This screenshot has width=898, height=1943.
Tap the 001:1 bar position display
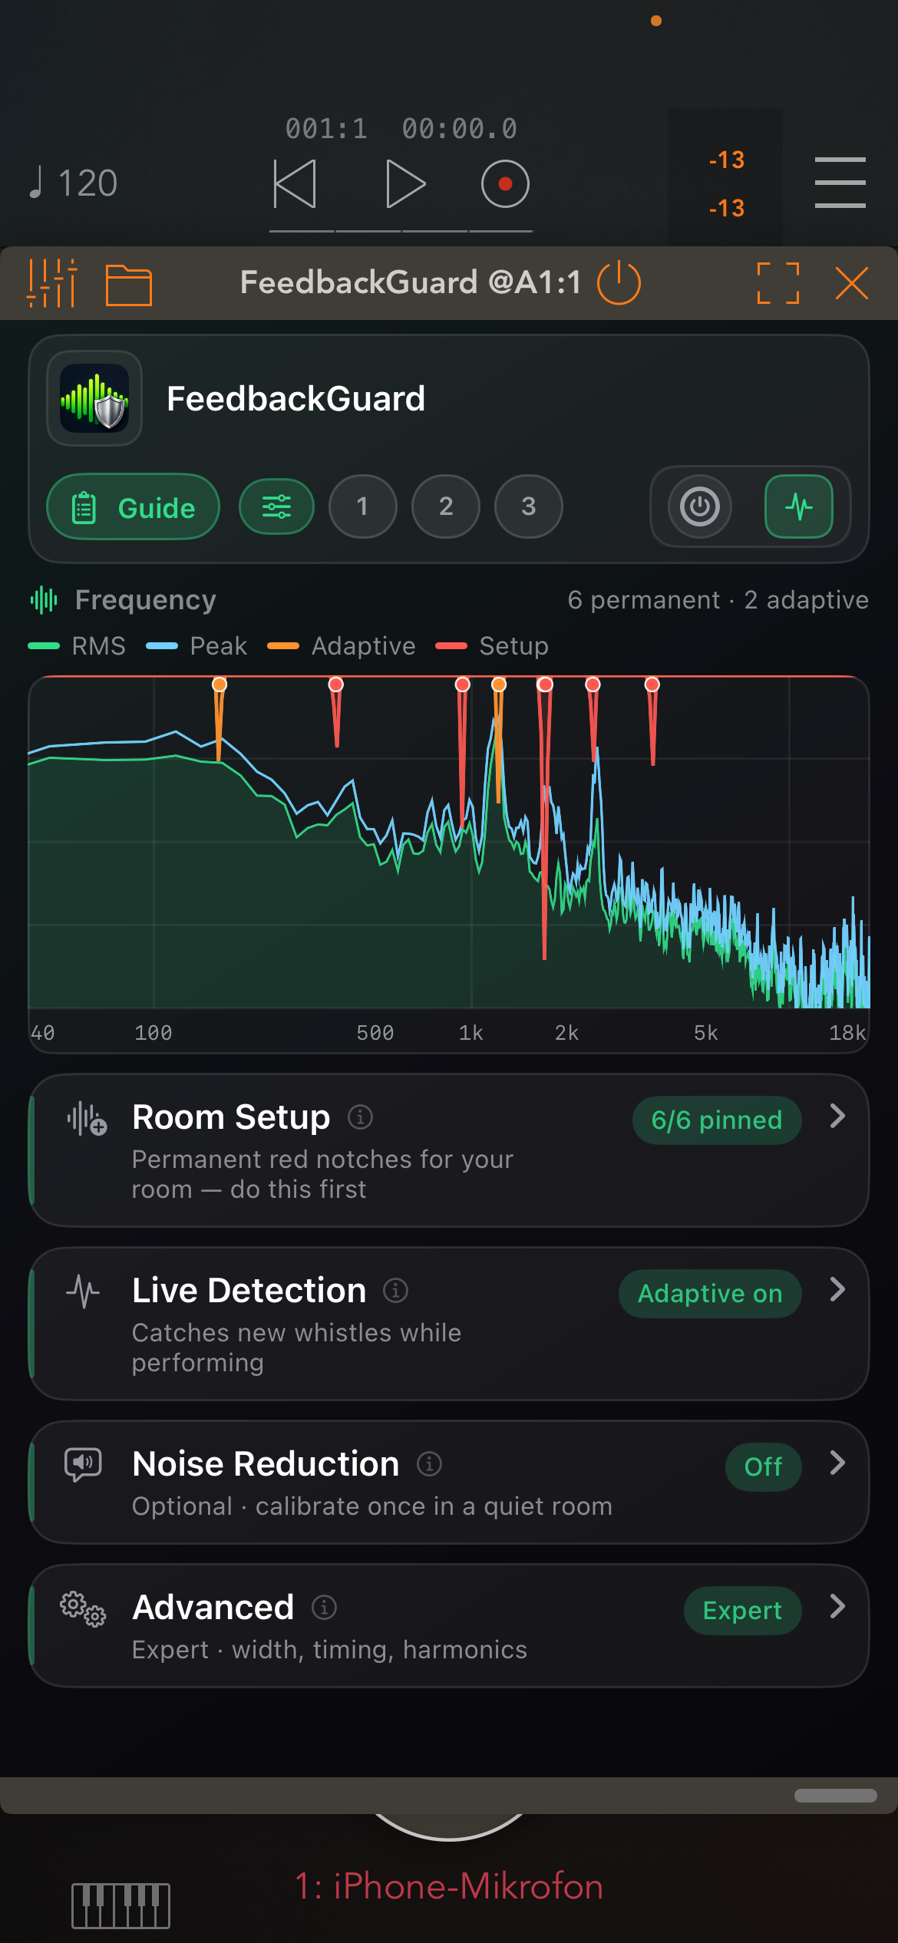[327, 128]
